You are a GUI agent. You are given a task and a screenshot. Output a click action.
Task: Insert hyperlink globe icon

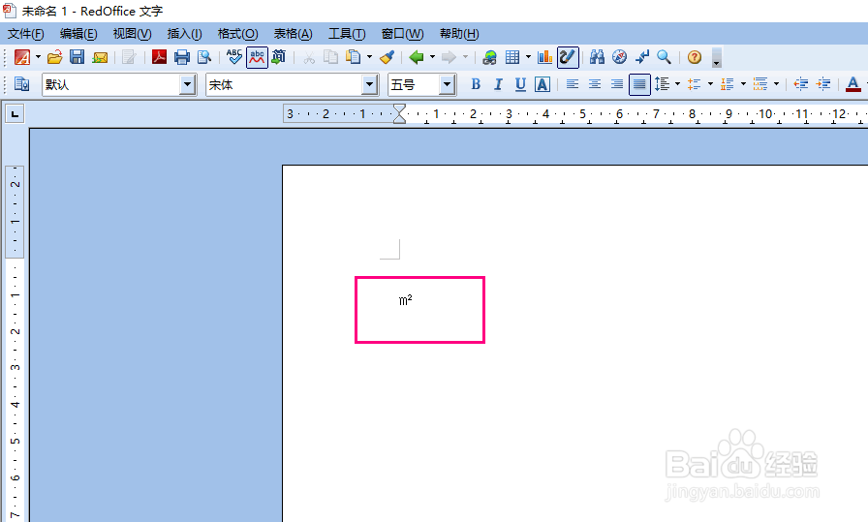point(489,57)
